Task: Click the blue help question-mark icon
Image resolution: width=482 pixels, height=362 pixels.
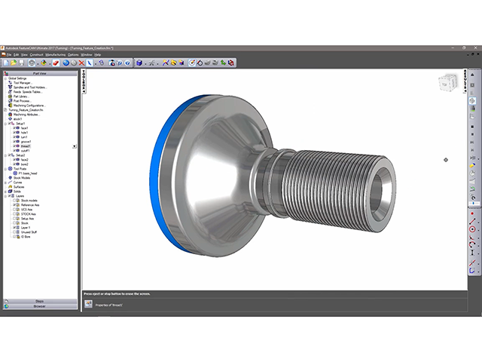Action: pyautogui.click(x=128, y=63)
